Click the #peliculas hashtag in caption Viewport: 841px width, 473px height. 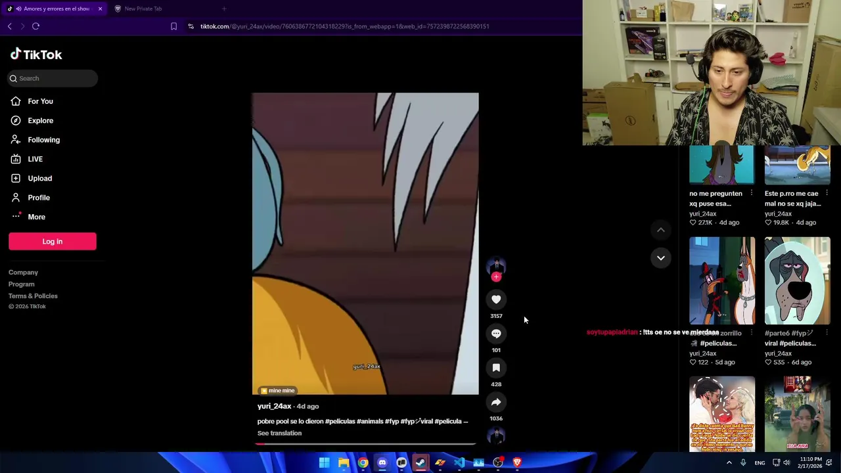point(340,422)
